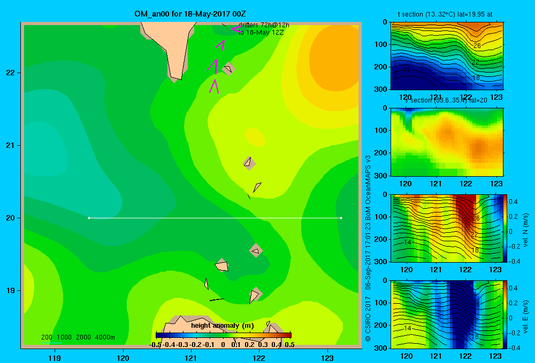Image resolution: width=535 pixels, height=363 pixels.
Task: Click longitude '121' below the vel. E section plot
Action: click(435, 356)
